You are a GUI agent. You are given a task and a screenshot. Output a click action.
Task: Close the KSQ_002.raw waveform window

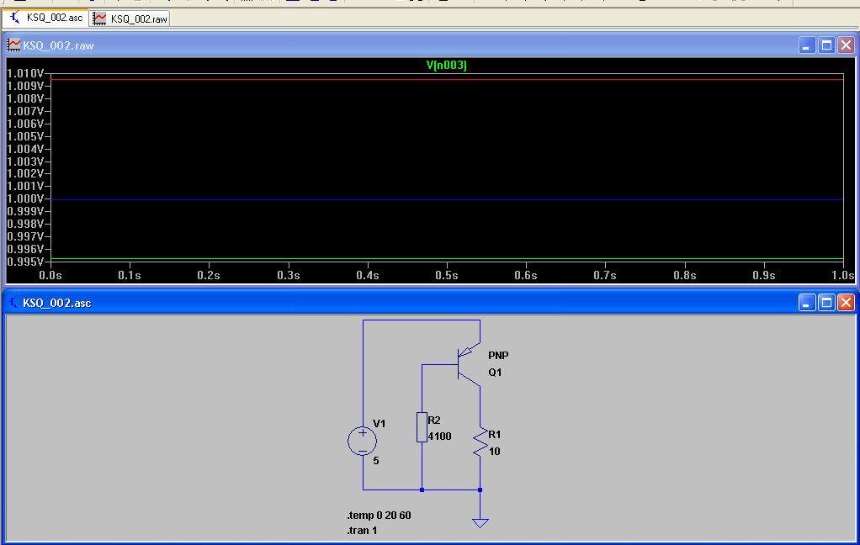tap(846, 45)
